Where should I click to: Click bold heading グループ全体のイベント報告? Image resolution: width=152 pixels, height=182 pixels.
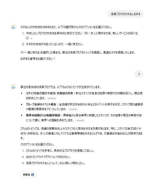tap(41, 104)
